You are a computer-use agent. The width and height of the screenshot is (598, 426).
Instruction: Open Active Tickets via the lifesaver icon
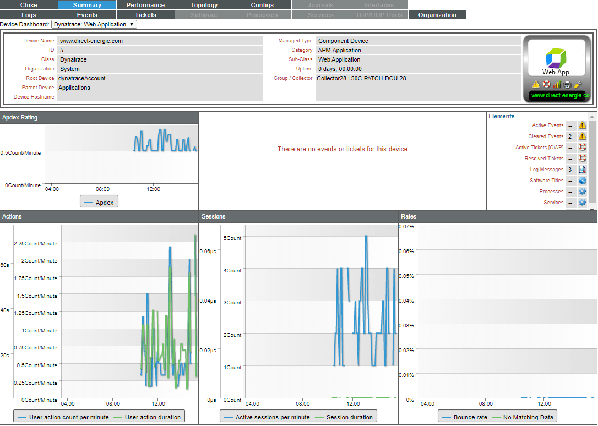(582, 147)
